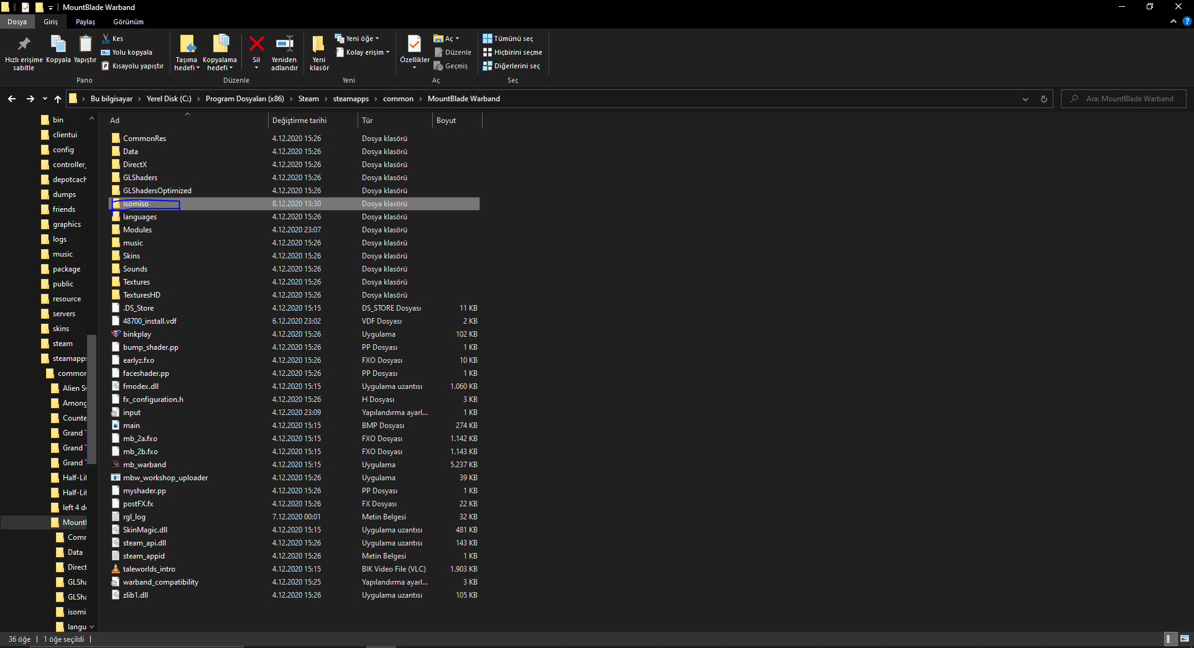The width and height of the screenshot is (1194, 648).
Task: Select the 48700_install.vdf file
Action: coord(149,321)
